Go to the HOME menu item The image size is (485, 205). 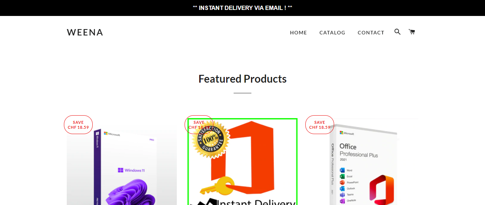pyautogui.click(x=298, y=33)
